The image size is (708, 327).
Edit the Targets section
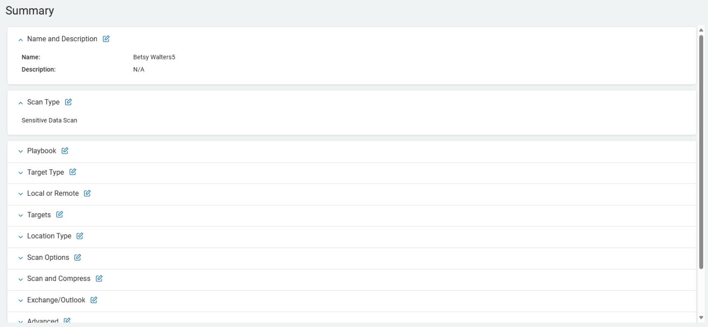coord(59,215)
